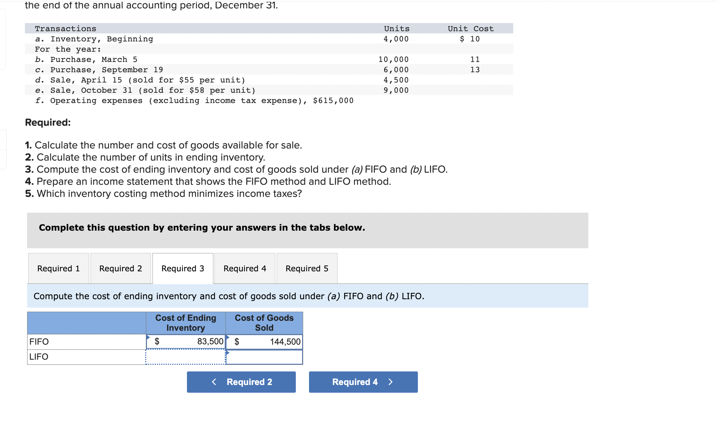
Task: Click the Cost of Ending Inventory column header
Action: coord(185,323)
